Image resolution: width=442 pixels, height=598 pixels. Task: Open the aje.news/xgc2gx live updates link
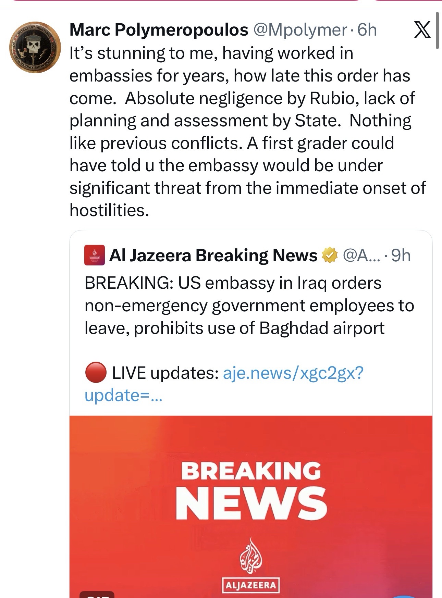[293, 373]
